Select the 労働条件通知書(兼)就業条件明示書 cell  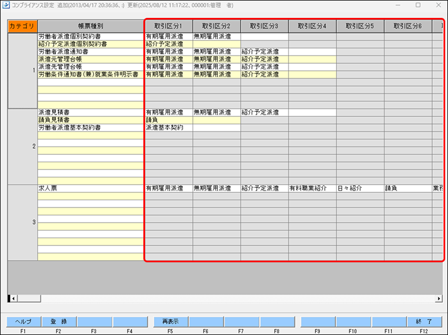[x=91, y=74]
